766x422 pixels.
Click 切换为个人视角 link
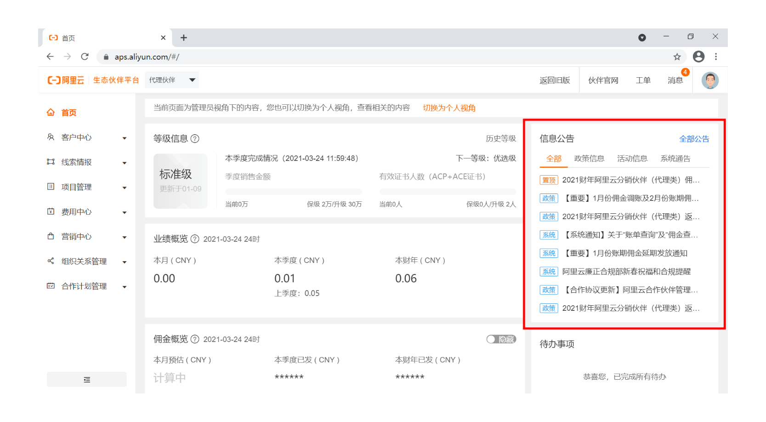coord(449,108)
